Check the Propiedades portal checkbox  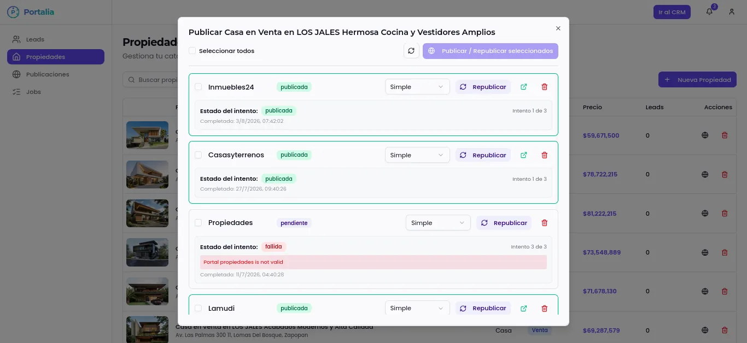pyautogui.click(x=198, y=223)
